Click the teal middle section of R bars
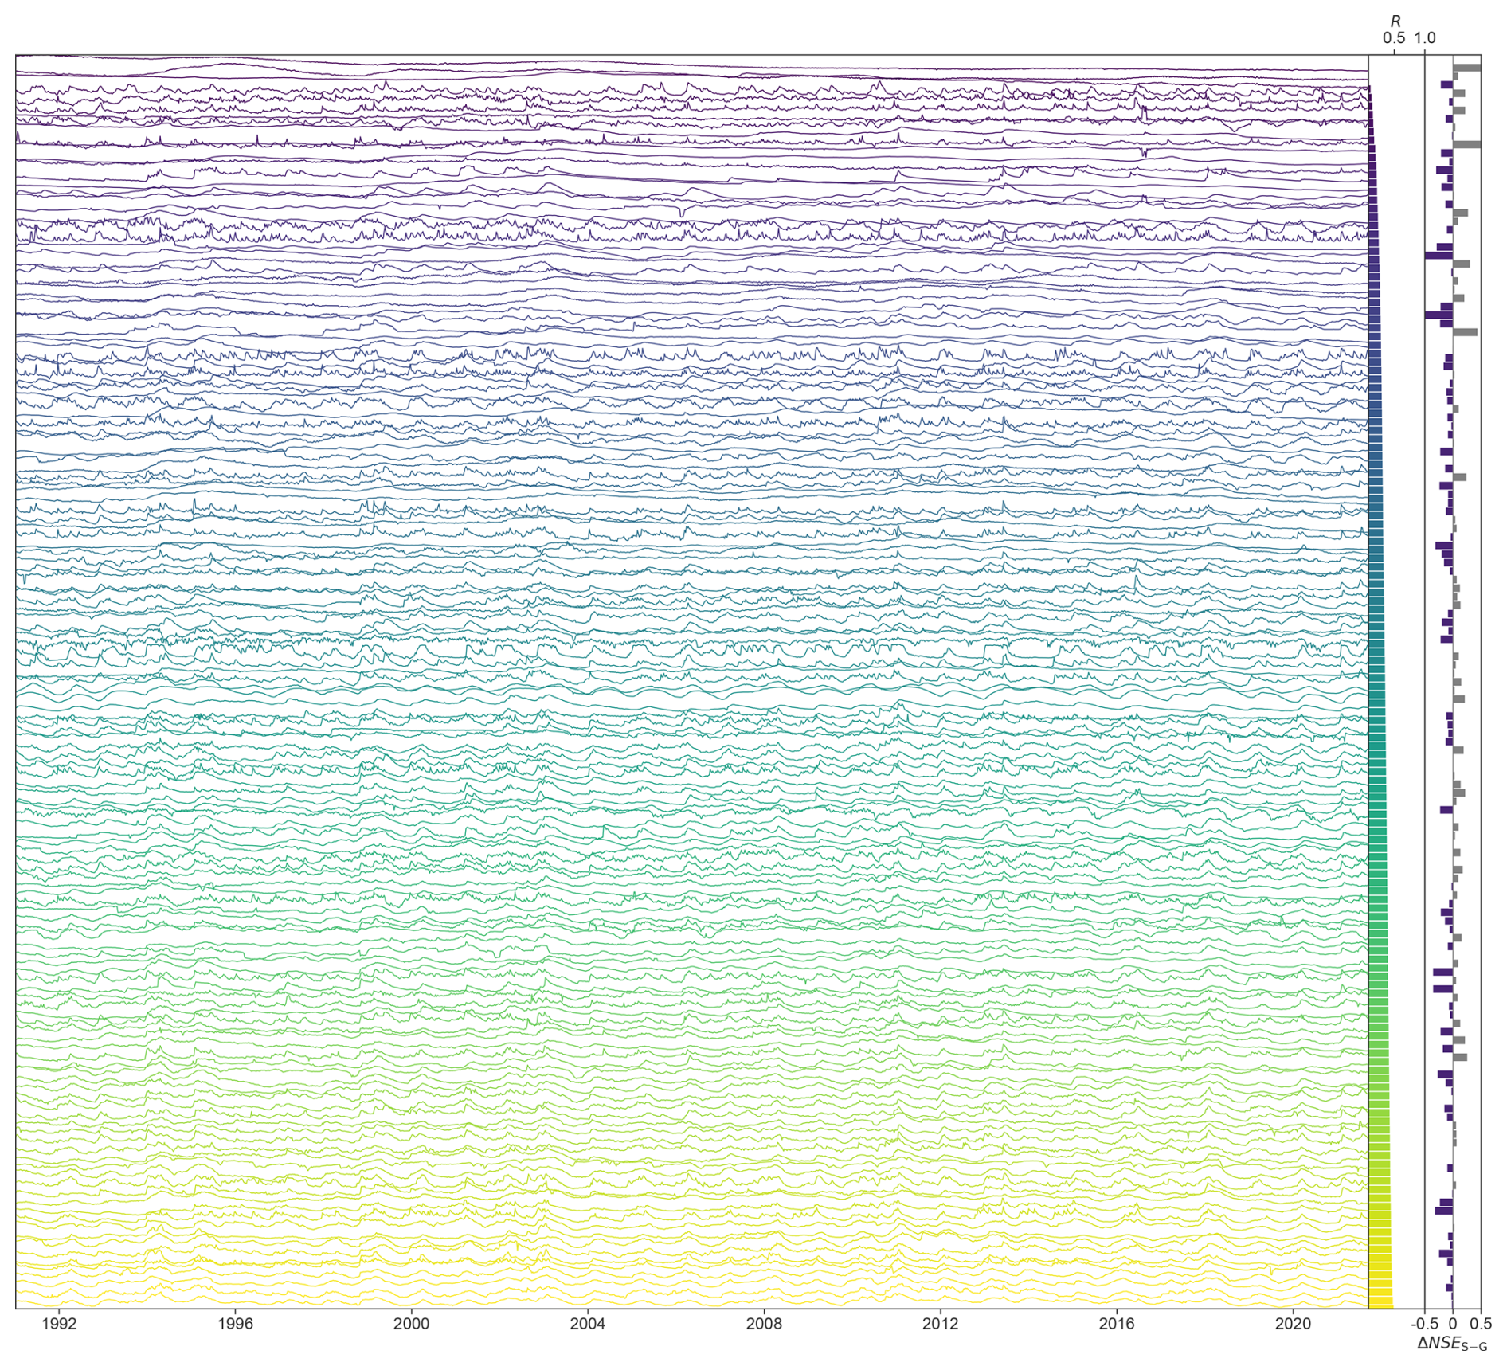Image resolution: width=1507 pixels, height=1366 pixels. click(1376, 677)
